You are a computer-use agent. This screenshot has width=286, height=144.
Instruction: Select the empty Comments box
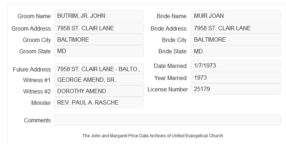[x=167, y=120]
